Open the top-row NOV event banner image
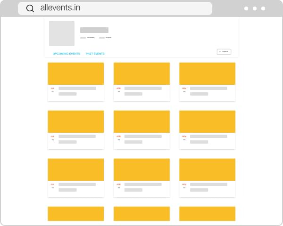This screenshot has height=226, width=283. click(207, 73)
